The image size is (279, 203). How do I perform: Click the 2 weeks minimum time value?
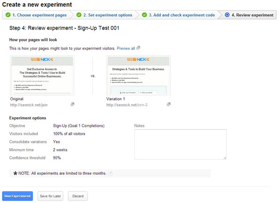[x=60, y=150]
